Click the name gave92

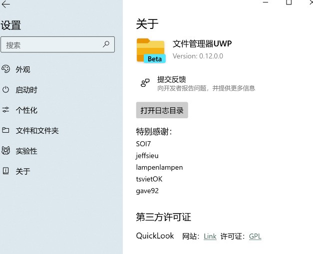pos(147,191)
